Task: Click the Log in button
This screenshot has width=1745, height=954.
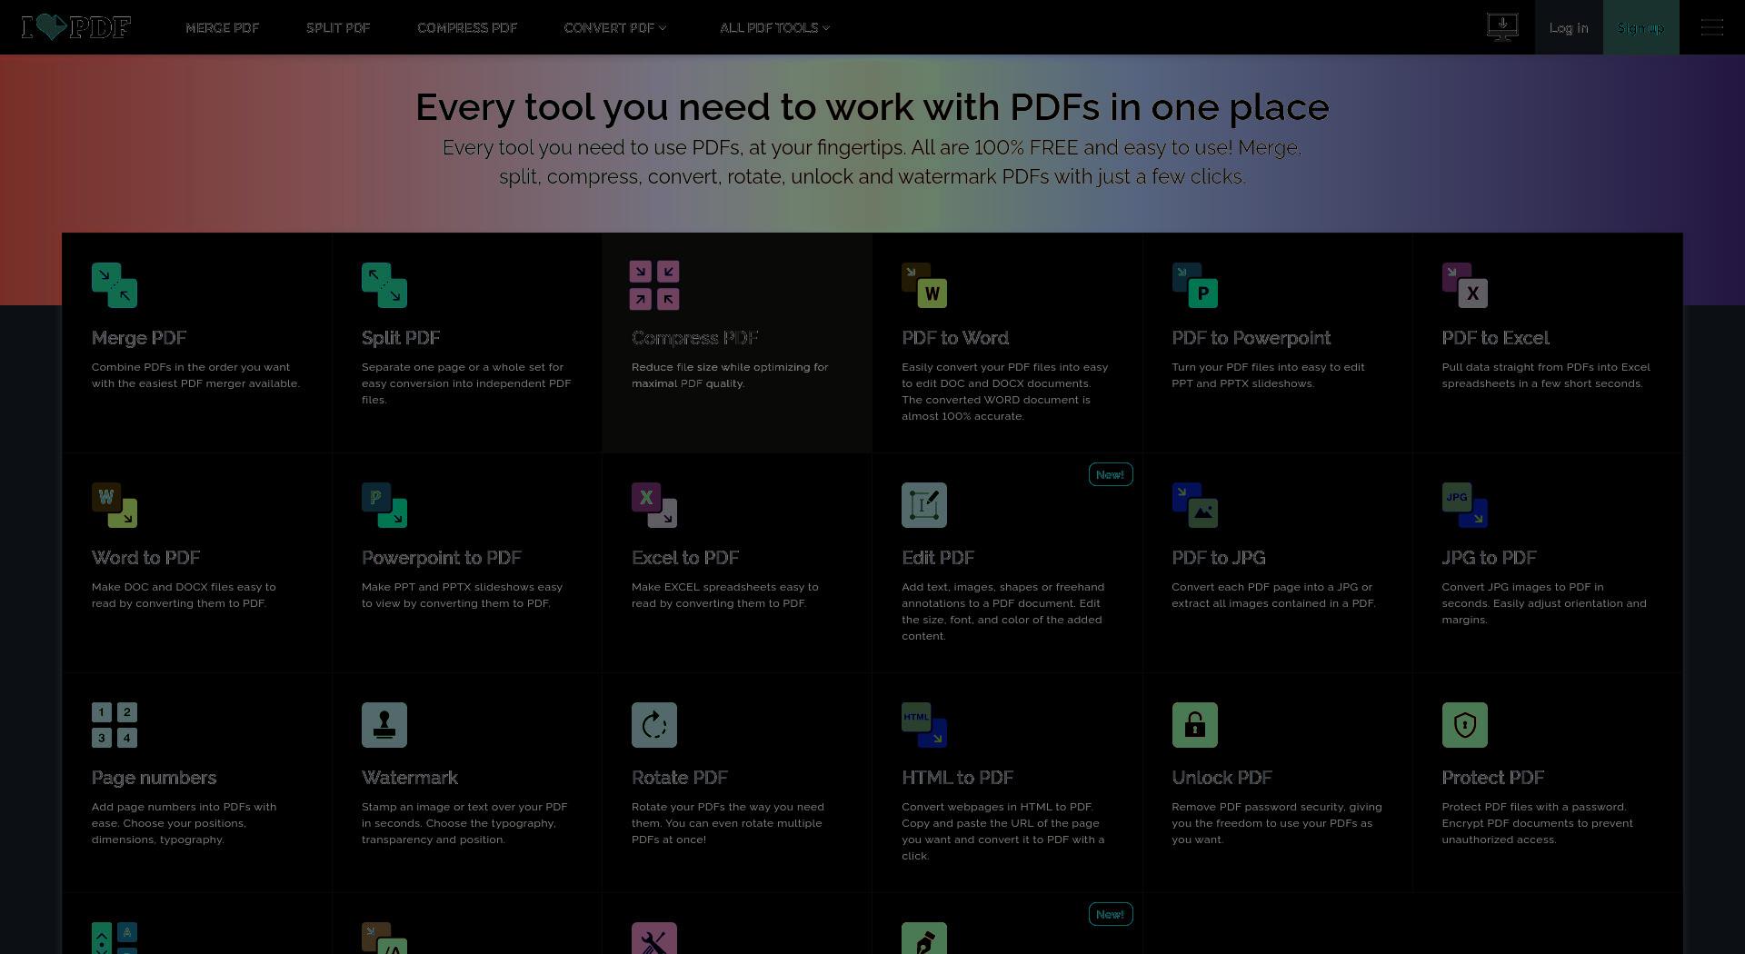Action: click(x=1569, y=27)
